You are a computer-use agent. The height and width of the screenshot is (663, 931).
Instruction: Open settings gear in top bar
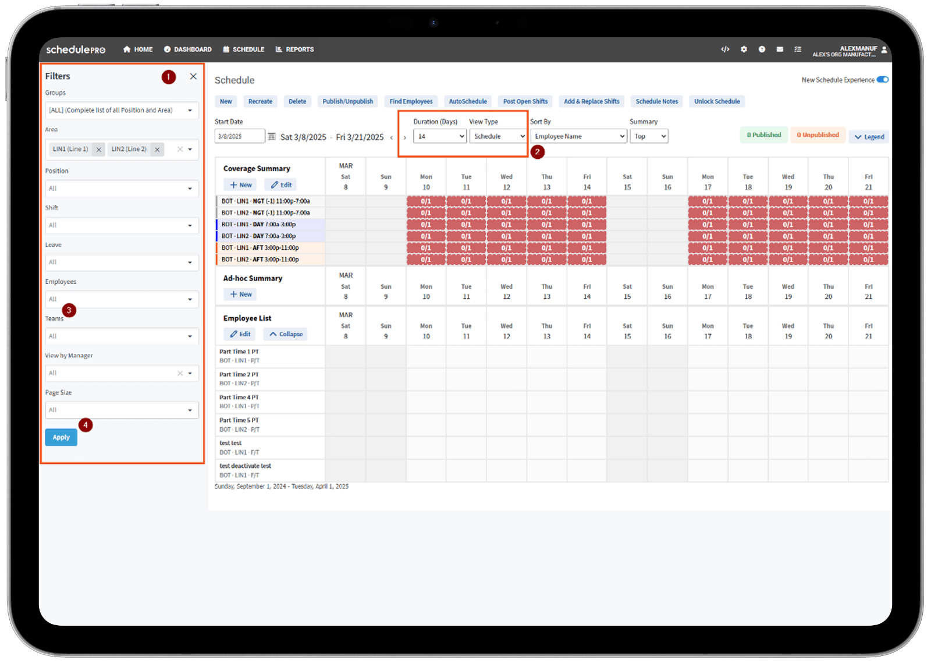pyautogui.click(x=744, y=49)
